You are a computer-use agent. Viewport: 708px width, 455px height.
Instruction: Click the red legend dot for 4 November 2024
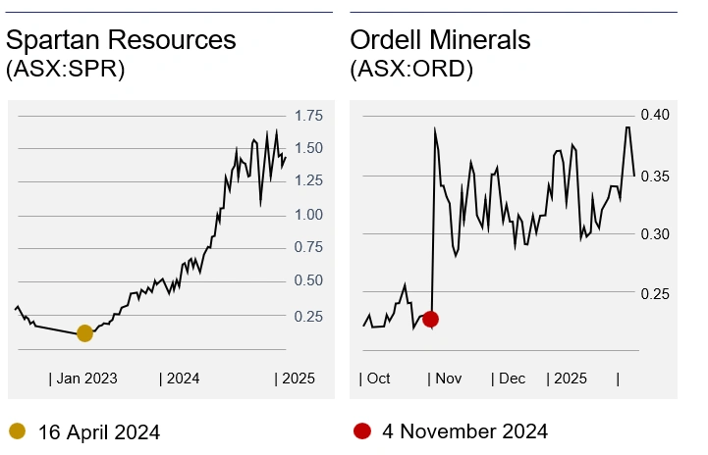click(362, 430)
